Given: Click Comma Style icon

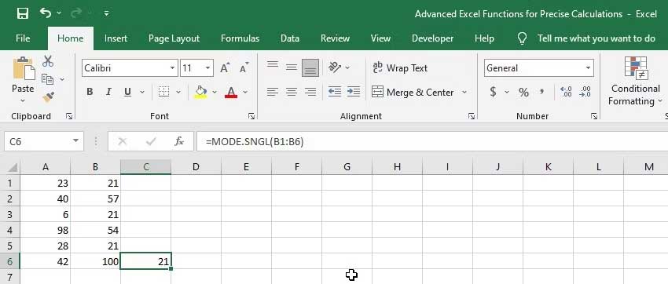Looking at the screenshot, I should tap(542, 91).
